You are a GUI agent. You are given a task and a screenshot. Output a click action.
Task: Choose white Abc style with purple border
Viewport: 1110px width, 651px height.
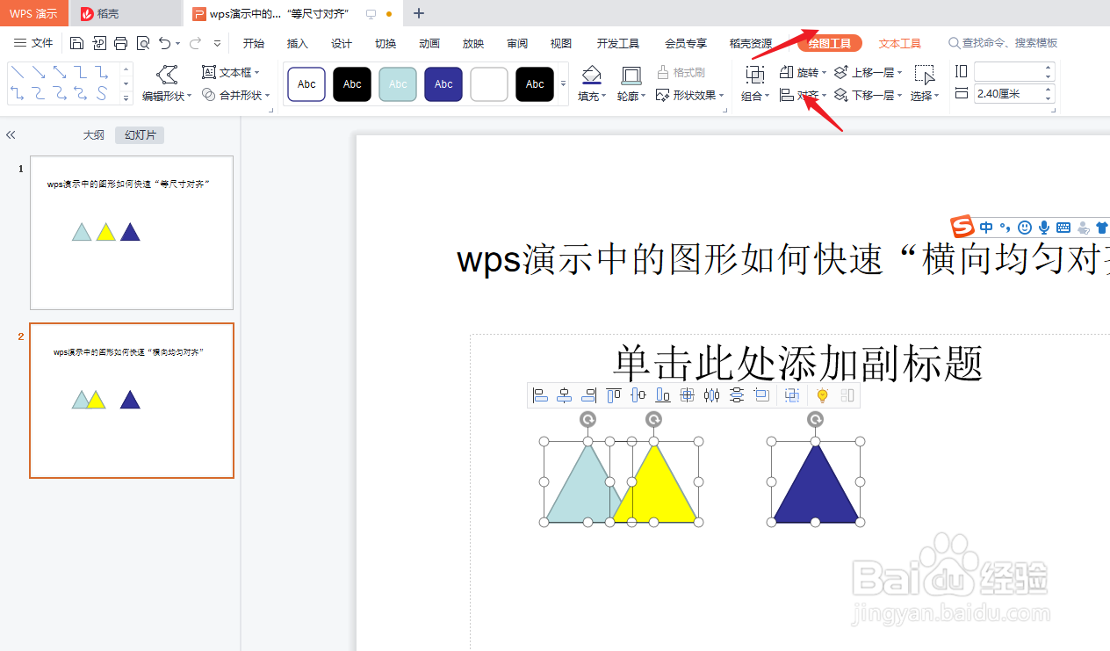306,84
